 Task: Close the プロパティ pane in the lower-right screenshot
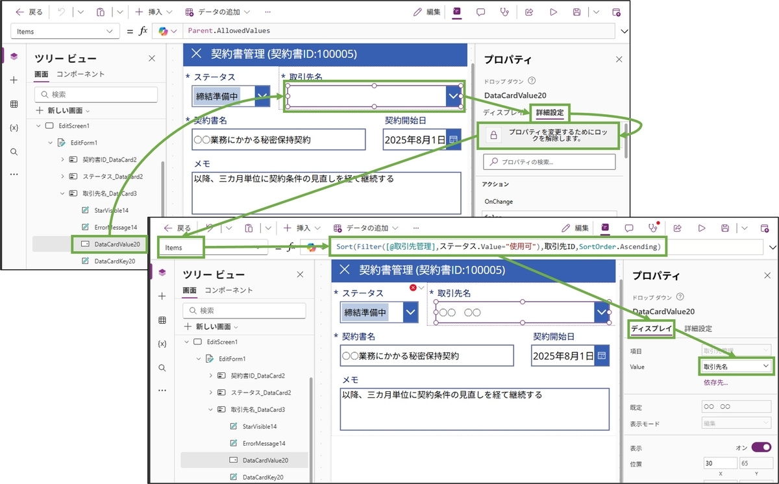click(x=767, y=275)
